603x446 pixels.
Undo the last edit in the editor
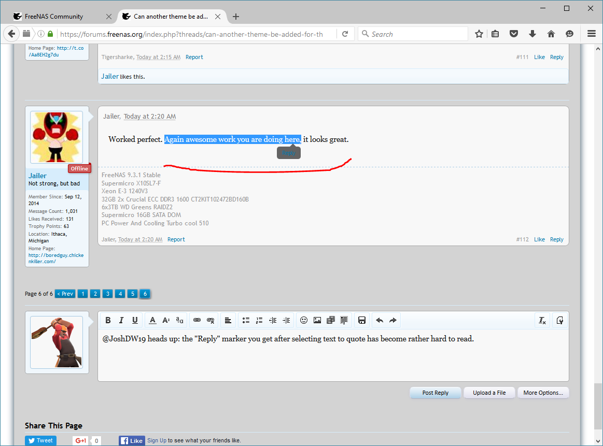(380, 320)
